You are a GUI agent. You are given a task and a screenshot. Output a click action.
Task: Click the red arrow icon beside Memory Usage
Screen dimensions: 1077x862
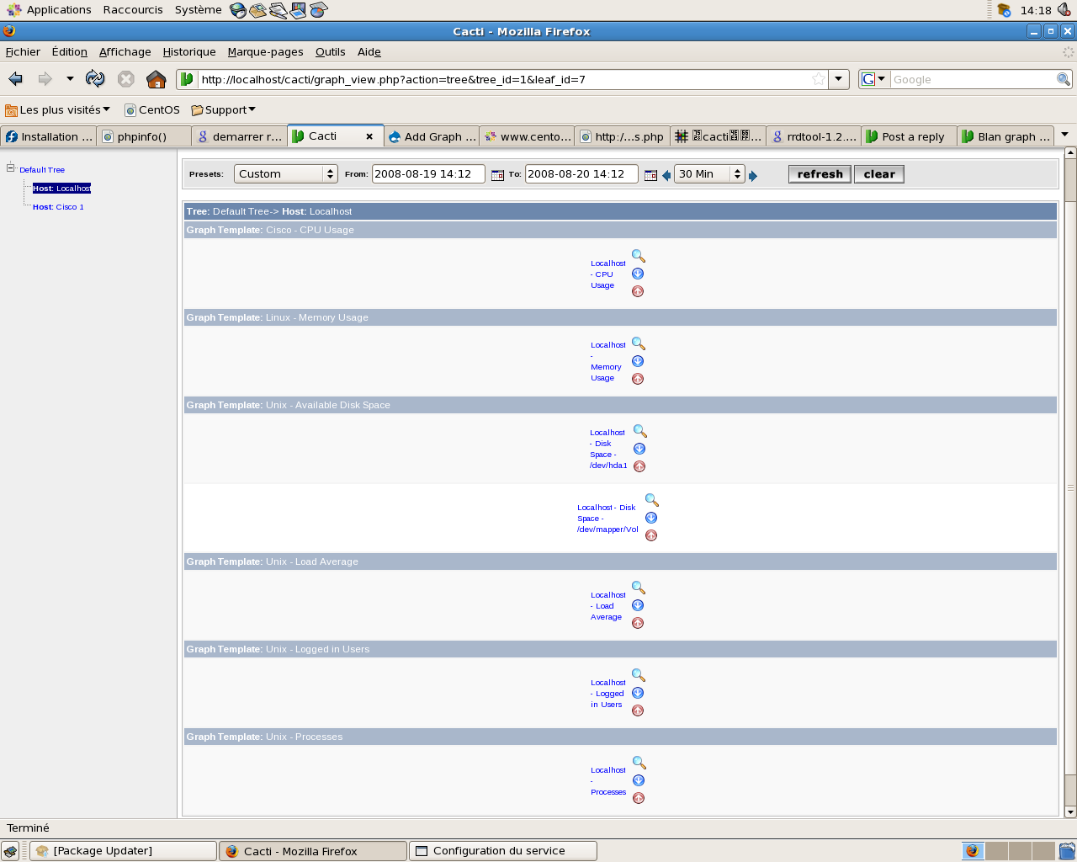638,379
